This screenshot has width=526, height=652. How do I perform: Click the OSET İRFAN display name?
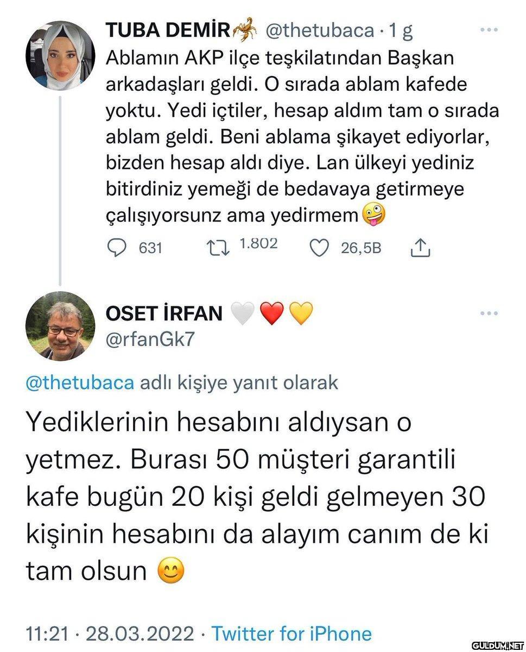pos(163,314)
